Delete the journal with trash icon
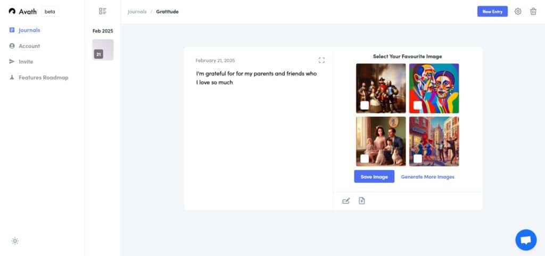Image resolution: width=545 pixels, height=256 pixels. coord(533,12)
